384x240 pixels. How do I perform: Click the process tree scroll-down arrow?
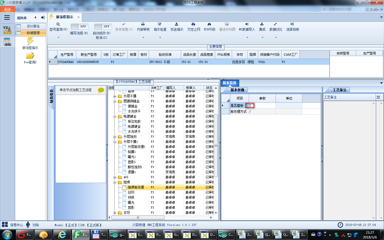pos(216,213)
